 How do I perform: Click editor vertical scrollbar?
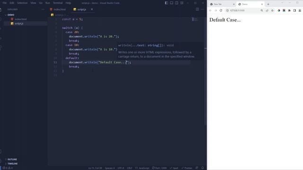click(205, 71)
